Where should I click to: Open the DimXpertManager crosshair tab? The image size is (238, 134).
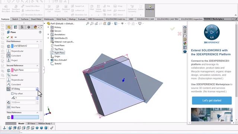click(x=29, y=27)
